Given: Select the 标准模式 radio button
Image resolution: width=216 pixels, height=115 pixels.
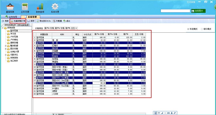Looking at the screenshot, I should 188,29.
